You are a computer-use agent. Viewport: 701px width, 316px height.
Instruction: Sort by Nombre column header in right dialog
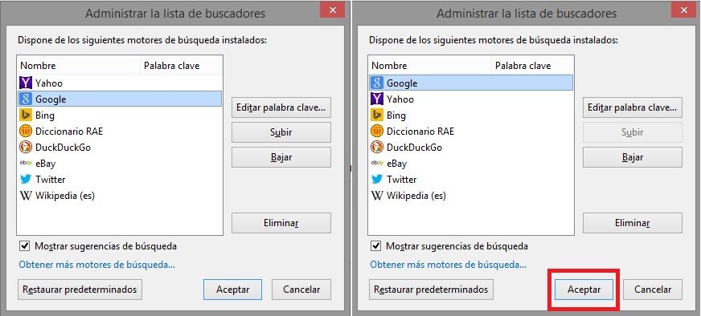click(430, 66)
